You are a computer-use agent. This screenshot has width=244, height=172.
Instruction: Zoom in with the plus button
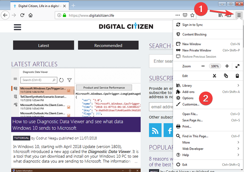click(227, 66)
